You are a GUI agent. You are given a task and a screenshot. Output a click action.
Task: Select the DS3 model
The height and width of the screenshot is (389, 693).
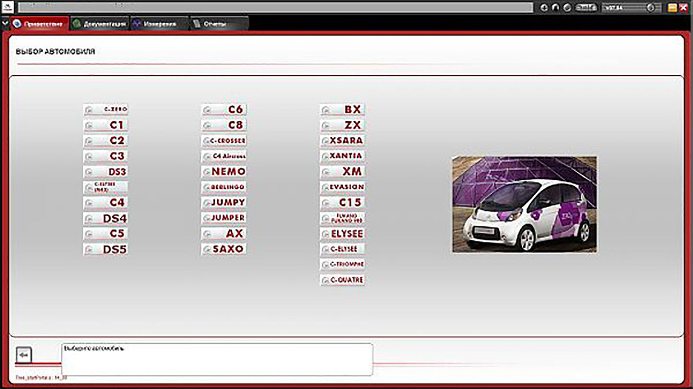pos(106,172)
